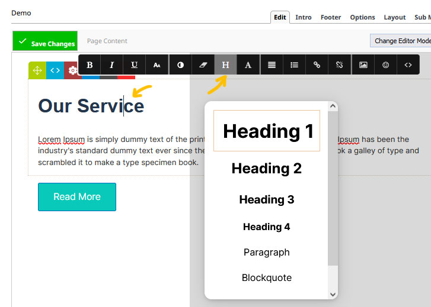Click the unlink broken chain icon
The width and height of the screenshot is (431, 307).
[x=340, y=65]
